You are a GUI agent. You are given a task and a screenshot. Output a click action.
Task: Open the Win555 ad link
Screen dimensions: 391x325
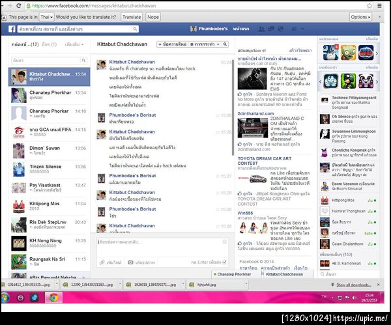tap(245, 213)
